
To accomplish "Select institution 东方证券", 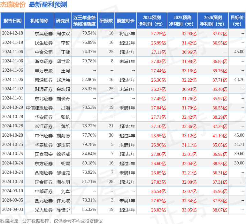I will [44, 164].
